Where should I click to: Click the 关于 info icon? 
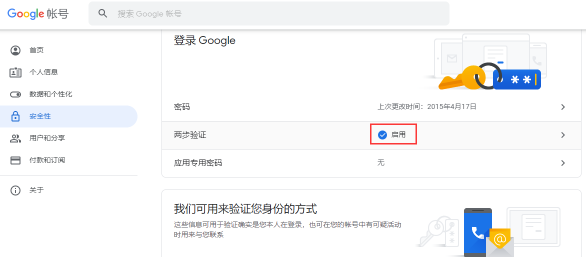tap(15, 190)
